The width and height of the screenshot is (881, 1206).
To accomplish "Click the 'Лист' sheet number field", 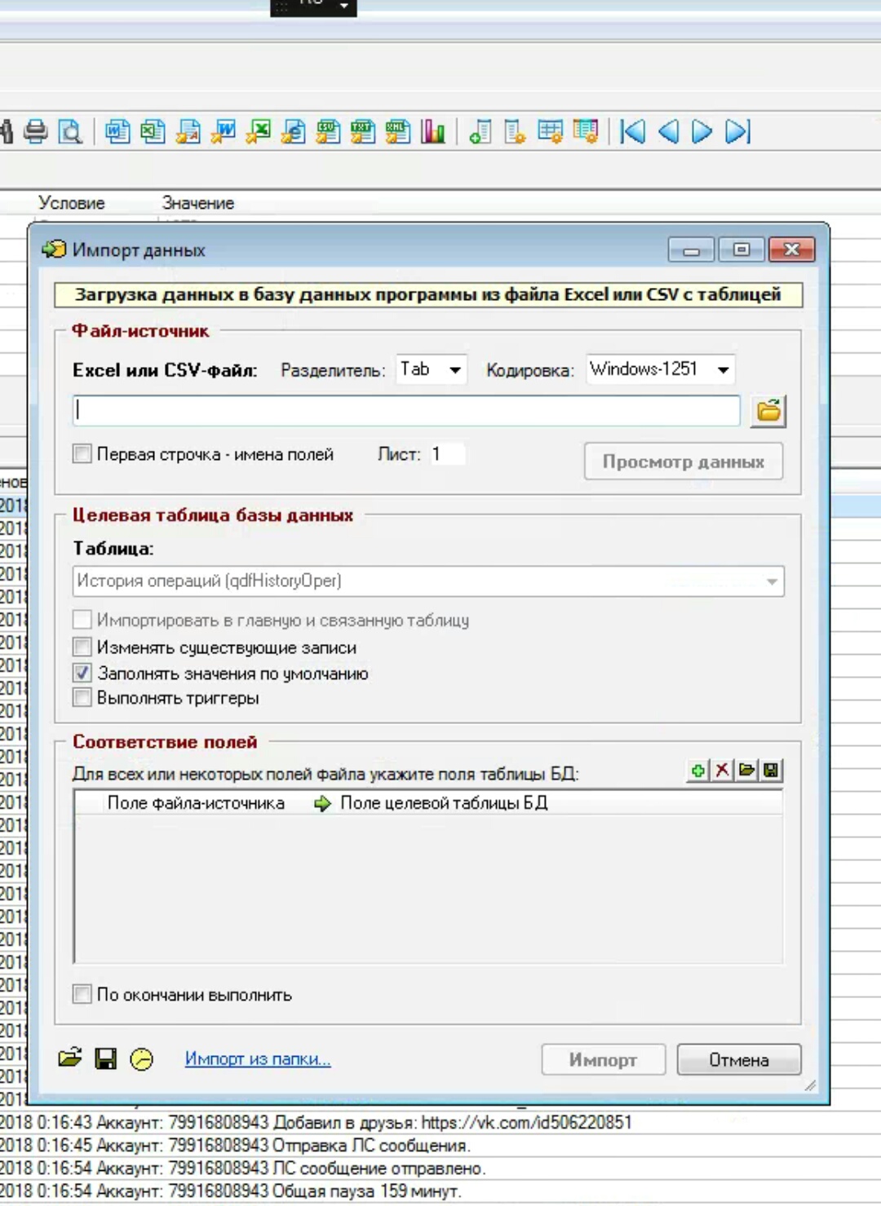I will (446, 454).
